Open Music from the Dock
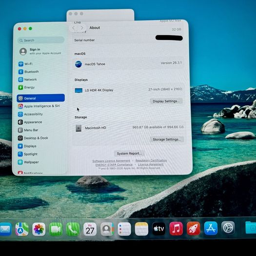The width and height of the screenshot is (256, 256). coord(176,229)
